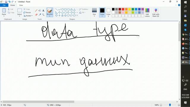Click the taskbar search icon
Viewport: 190px width, 107px height.
(185, 7)
